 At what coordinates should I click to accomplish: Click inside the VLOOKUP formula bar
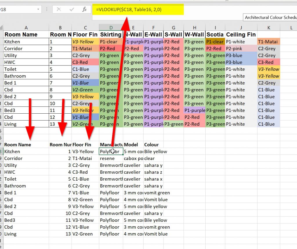tap(174, 10)
